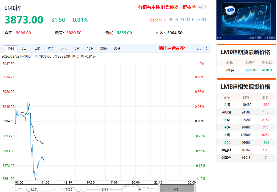Image resolution: width=277 pixels, height=192 pixels.
Task: Click the LME锌期货最新价格 heading
Action: click(x=245, y=52)
